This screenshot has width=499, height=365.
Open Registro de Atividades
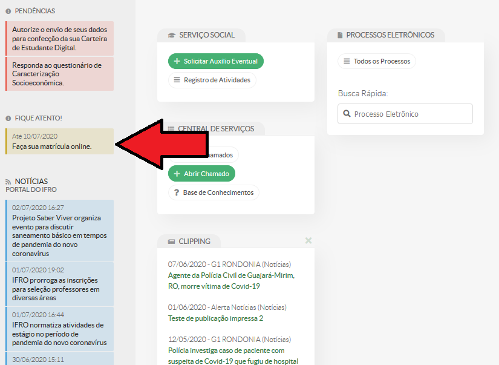click(212, 80)
